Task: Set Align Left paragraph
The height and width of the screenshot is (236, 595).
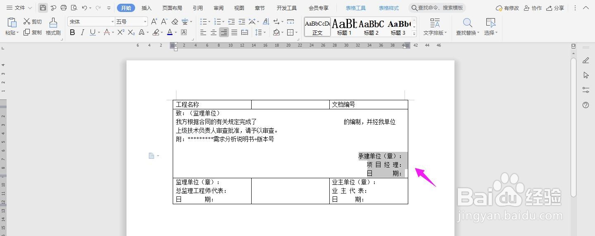Action: 203,32
